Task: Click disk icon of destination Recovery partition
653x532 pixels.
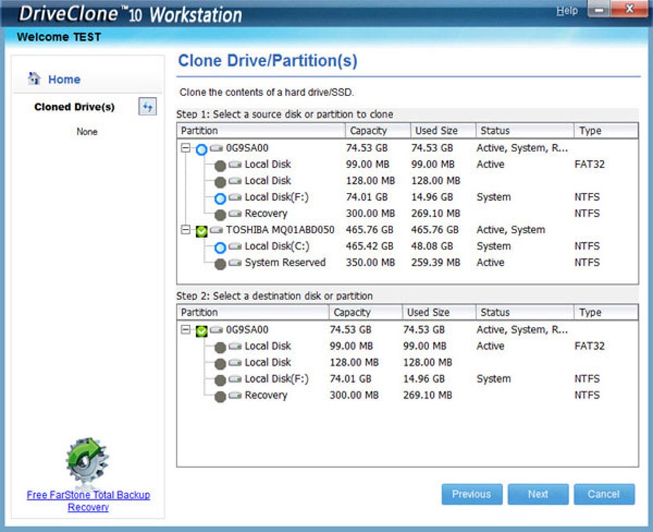Action: 236,395
